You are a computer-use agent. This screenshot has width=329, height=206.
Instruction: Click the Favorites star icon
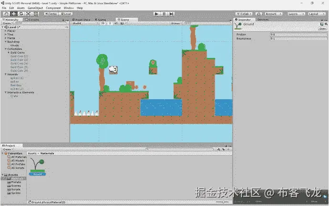pos(6,153)
